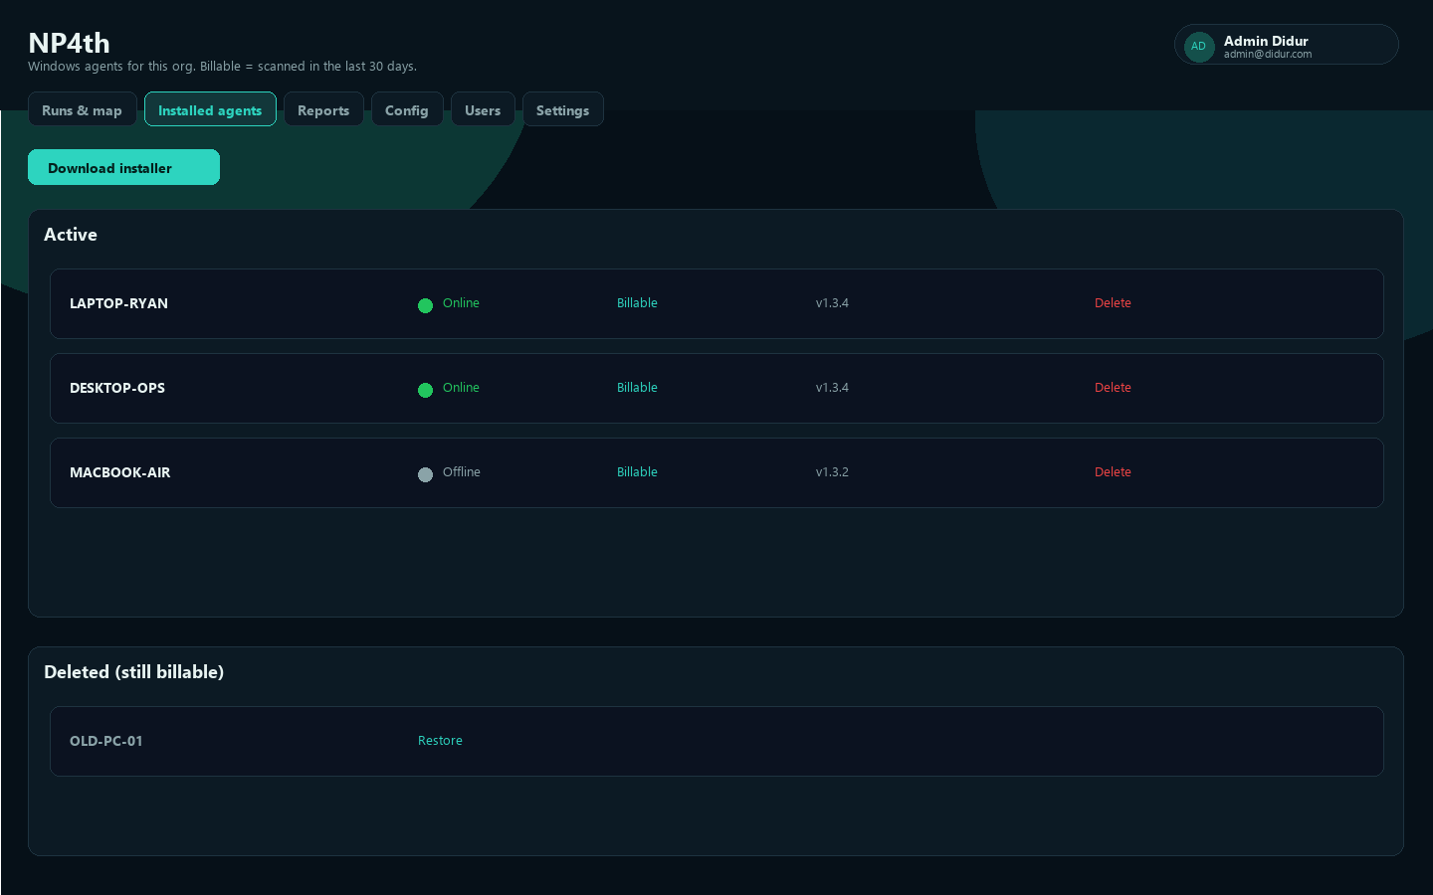Image resolution: width=1433 pixels, height=895 pixels.
Task: Switch to the Reports tab
Action: [x=323, y=109]
